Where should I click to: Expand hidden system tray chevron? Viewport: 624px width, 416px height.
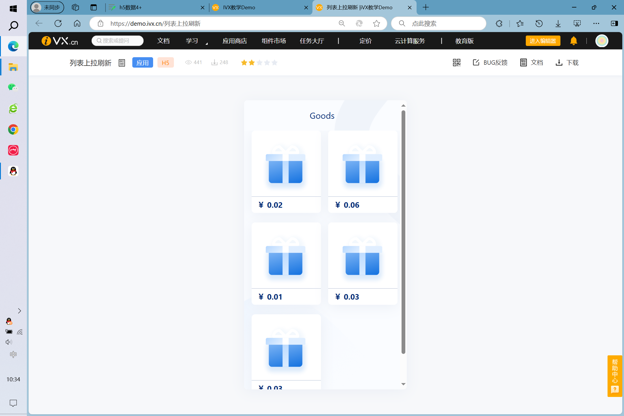coord(19,311)
